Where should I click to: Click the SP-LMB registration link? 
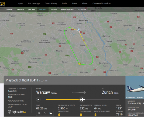[132, 109]
